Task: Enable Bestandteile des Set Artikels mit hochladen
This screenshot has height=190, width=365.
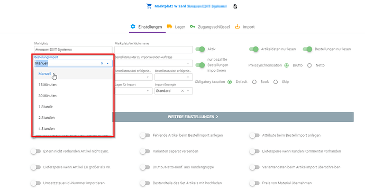Action: pyautogui.click(x=145, y=183)
